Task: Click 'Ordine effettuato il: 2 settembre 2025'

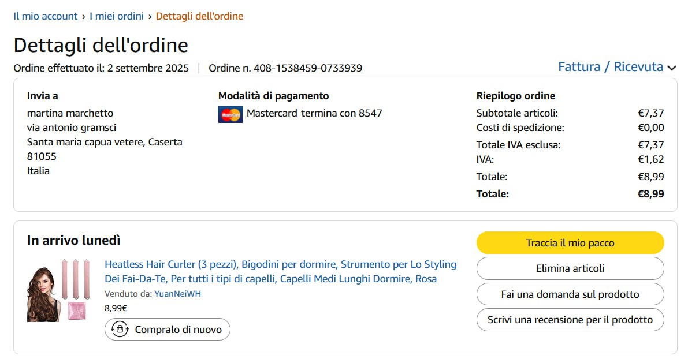Action: click(x=101, y=68)
